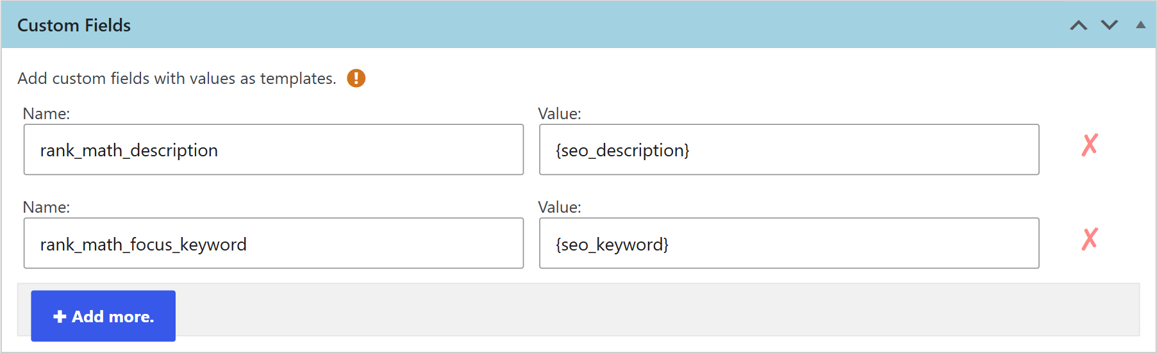This screenshot has height=353, width=1157.
Task: Click the Custom Fields panel title
Action: pos(74,25)
